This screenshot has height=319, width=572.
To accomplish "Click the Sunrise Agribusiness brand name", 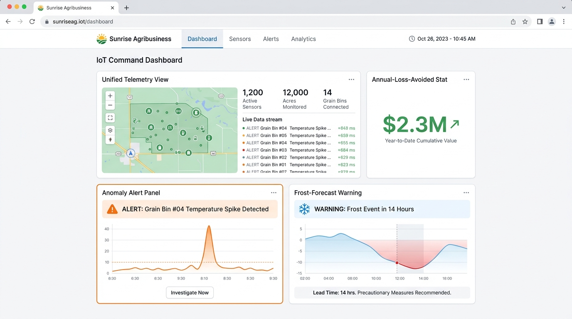I will tap(140, 39).
